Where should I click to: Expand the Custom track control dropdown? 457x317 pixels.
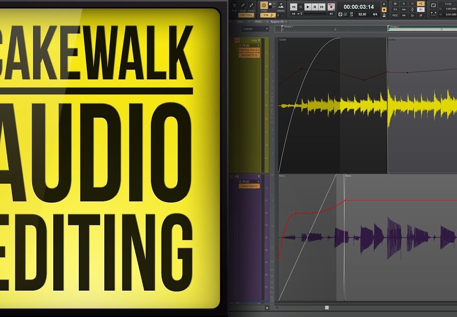coord(255,29)
